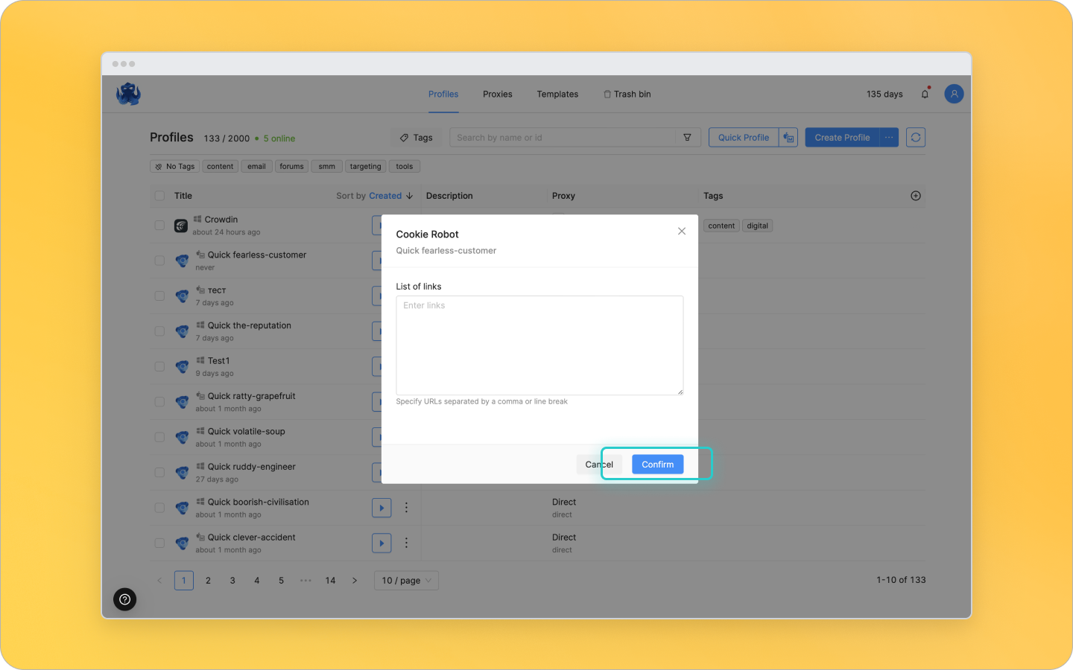
Task: Cancel the Cookie Robot dialog
Action: point(598,464)
